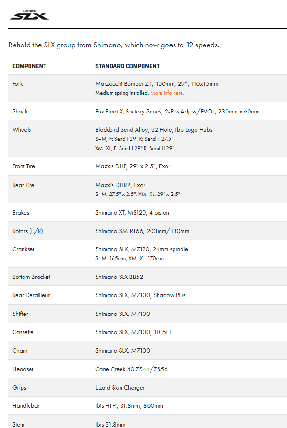Click the Lizard Skin Charger grips text

(x=120, y=388)
